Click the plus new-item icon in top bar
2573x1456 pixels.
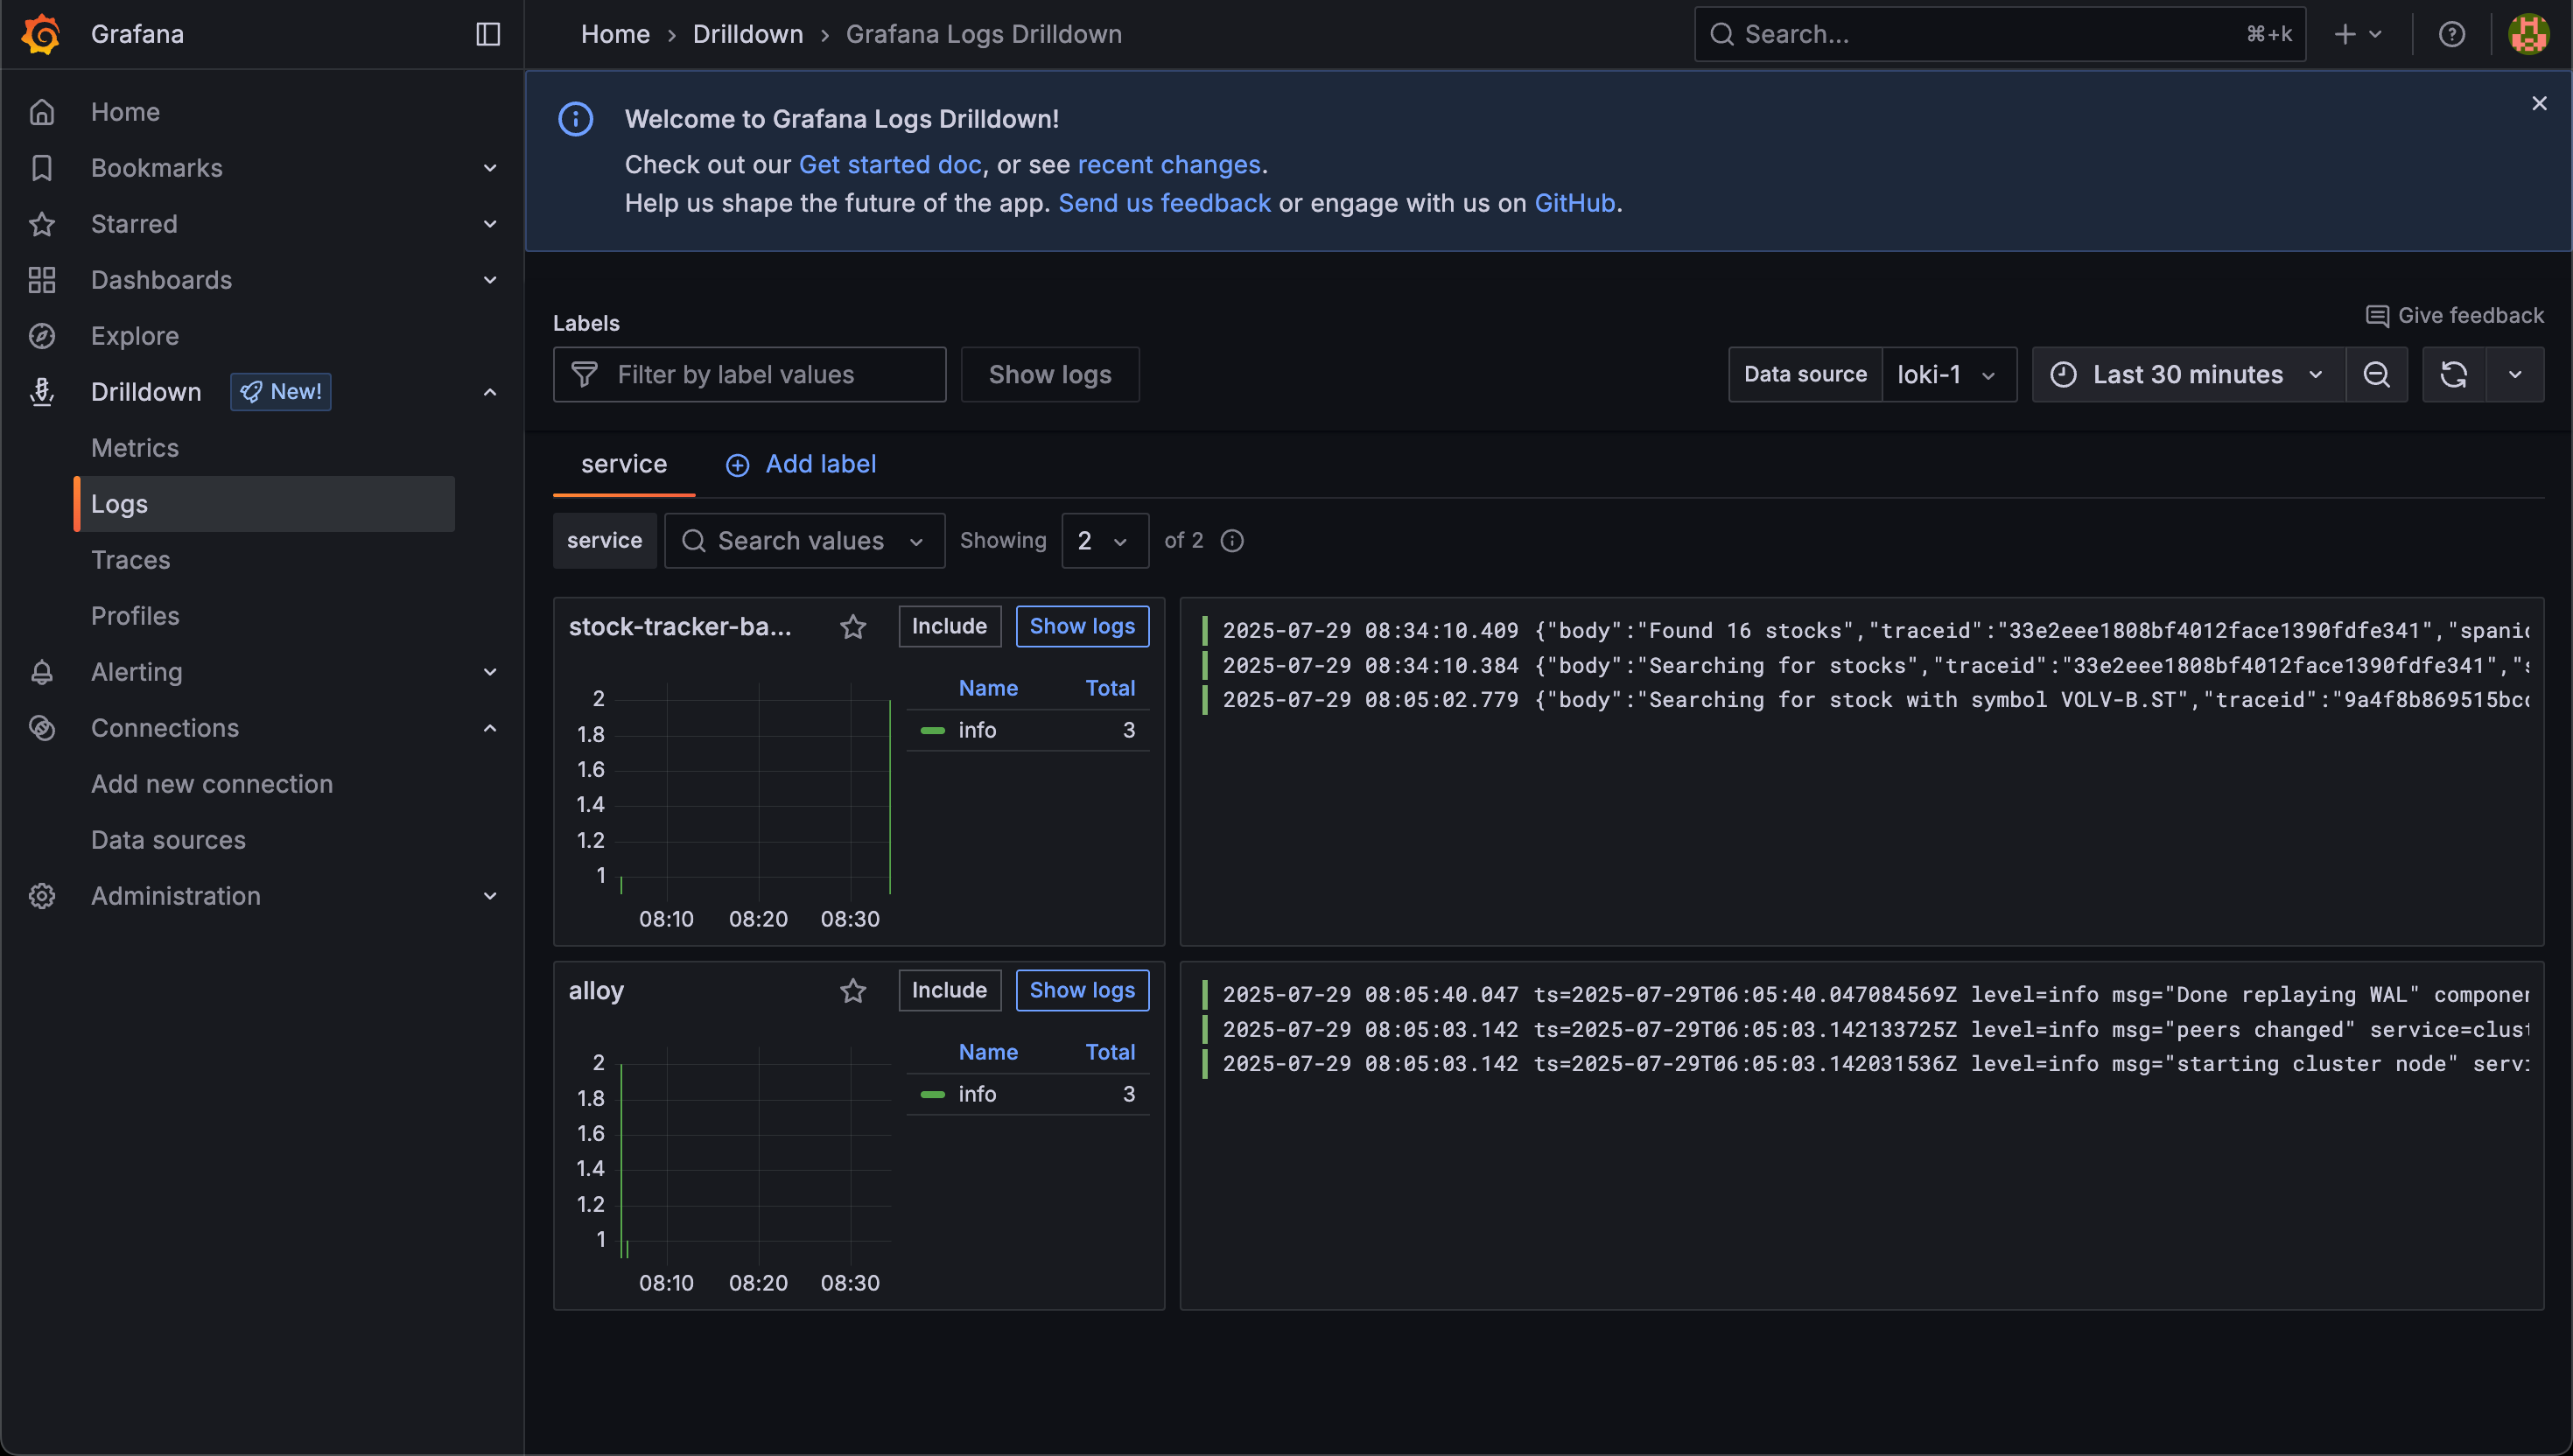click(2345, 34)
